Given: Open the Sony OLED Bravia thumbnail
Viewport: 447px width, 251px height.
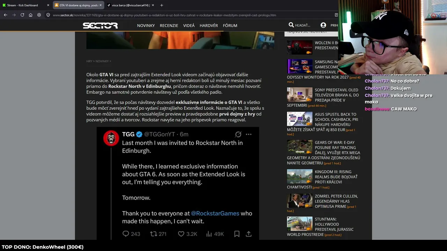Looking at the screenshot, I should tap(300, 94).
